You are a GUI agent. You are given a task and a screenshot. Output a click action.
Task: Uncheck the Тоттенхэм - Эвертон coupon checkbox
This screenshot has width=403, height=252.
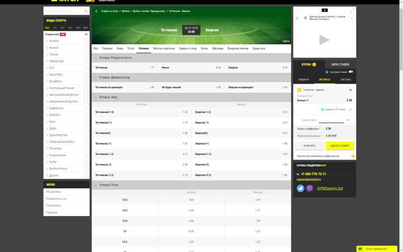(299, 90)
